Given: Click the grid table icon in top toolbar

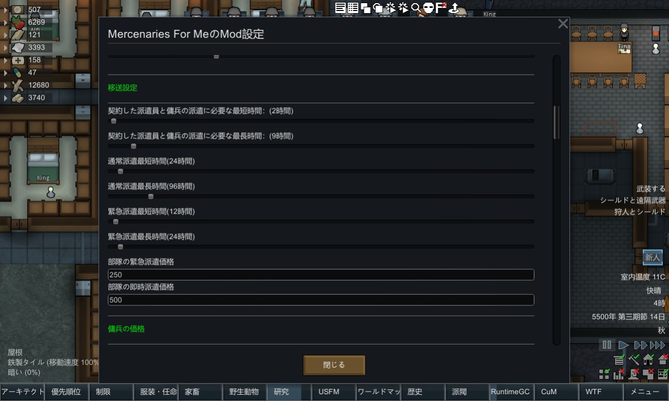Looking at the screenshot, I should pyautogui.click(x=353, y=7).
